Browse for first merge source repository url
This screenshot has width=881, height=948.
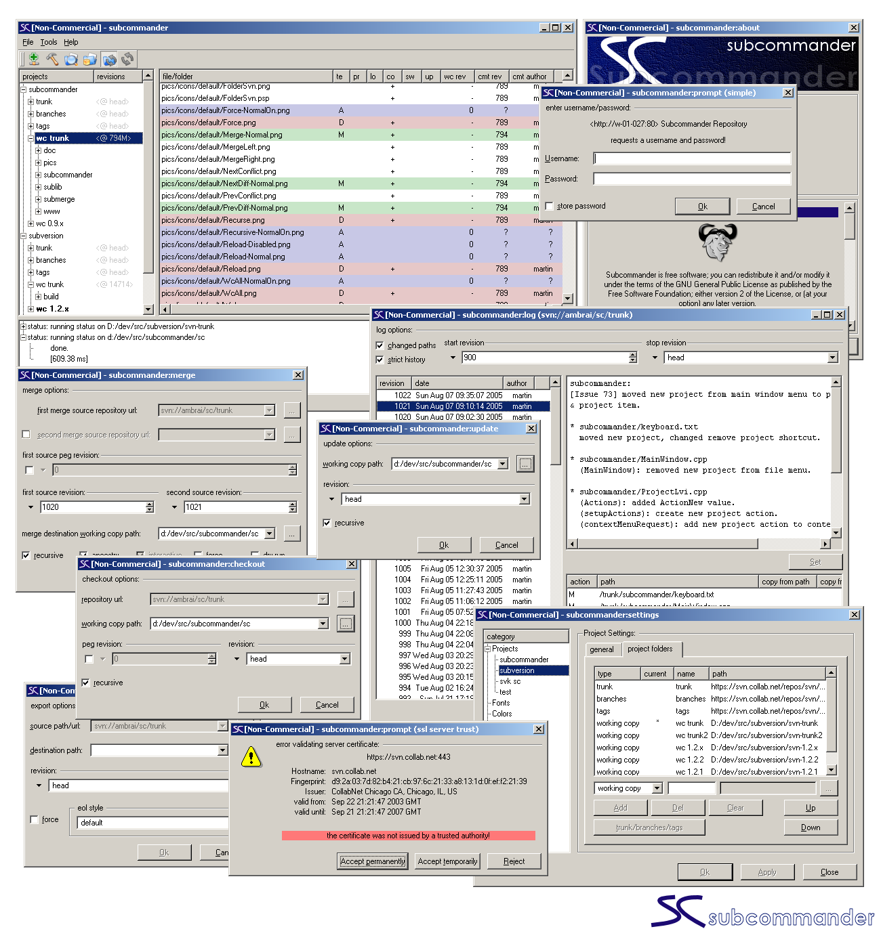(x=292, y=410)
